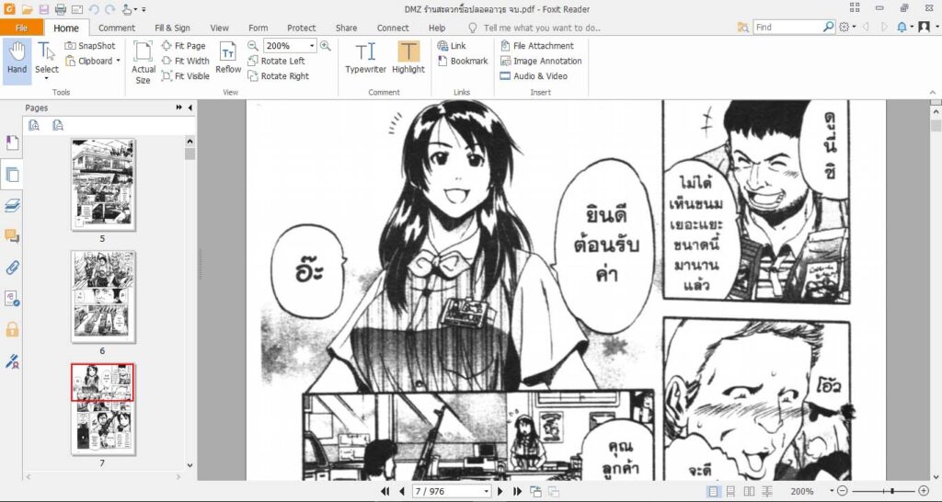Rotate the page left
The height and width of the screenshot is (502, 942).
[x=277, y=61]
